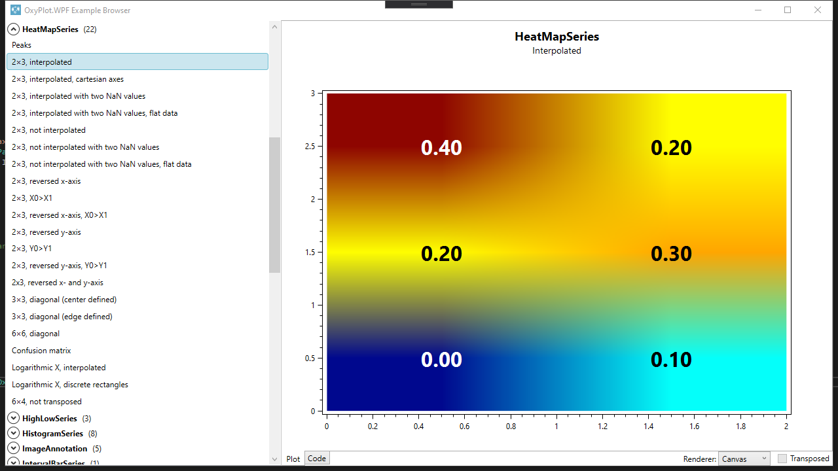Click the down arrow of the example list scrollbar

274,459
